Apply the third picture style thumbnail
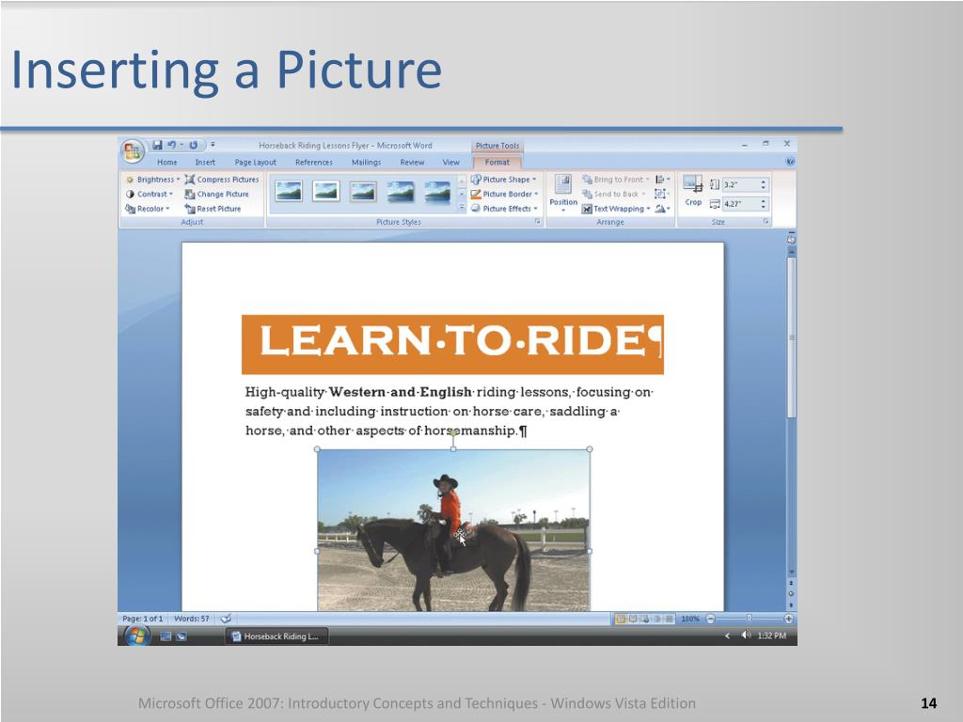Screen dimensions: 963x722 [x=363, y=191]
